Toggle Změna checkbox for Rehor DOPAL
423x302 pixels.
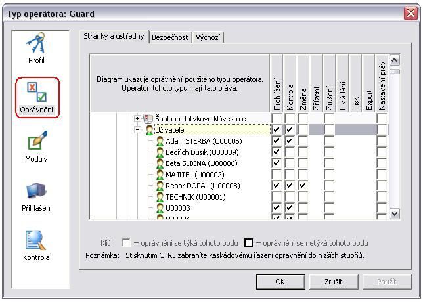303,186
